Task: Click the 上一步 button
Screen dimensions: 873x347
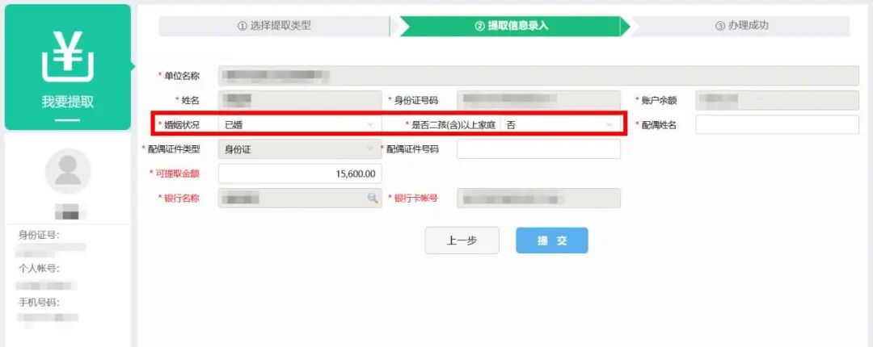Action: [462, 240]
